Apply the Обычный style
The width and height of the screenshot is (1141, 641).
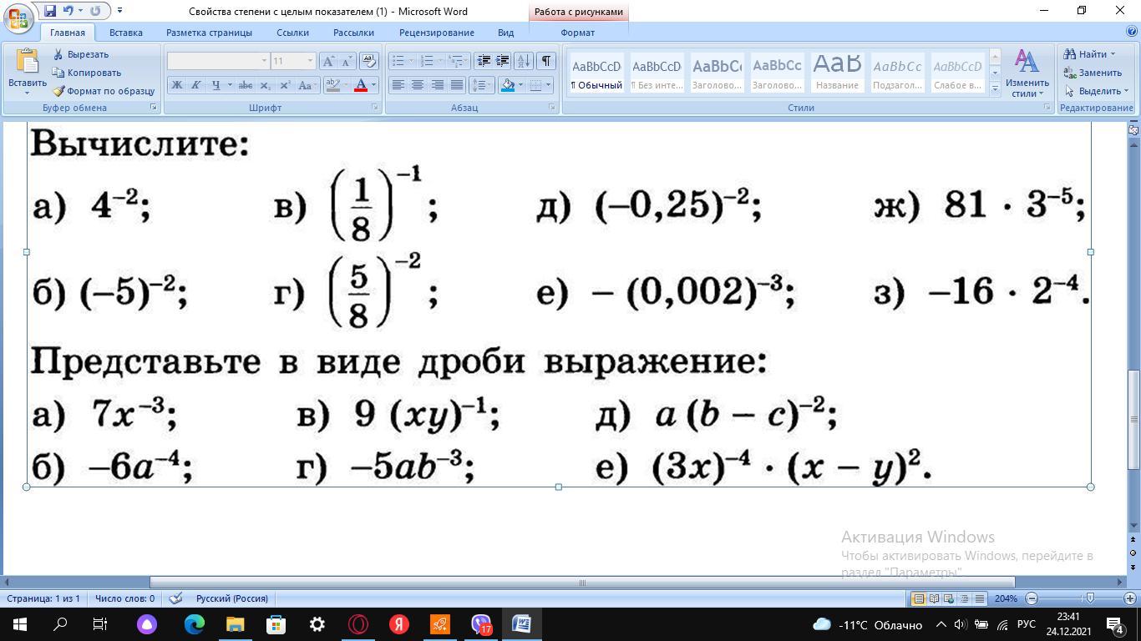(596, 73)
